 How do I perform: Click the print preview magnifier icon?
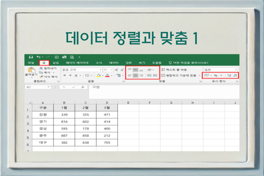[72, 57]
